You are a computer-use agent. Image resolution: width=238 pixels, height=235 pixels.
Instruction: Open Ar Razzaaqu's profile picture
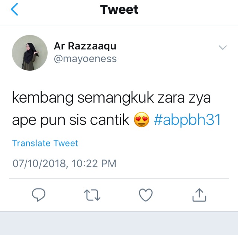(30, 53)
